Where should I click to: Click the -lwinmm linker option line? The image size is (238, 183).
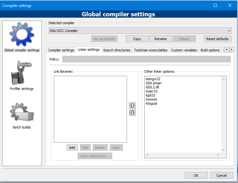tap(151, 99)
